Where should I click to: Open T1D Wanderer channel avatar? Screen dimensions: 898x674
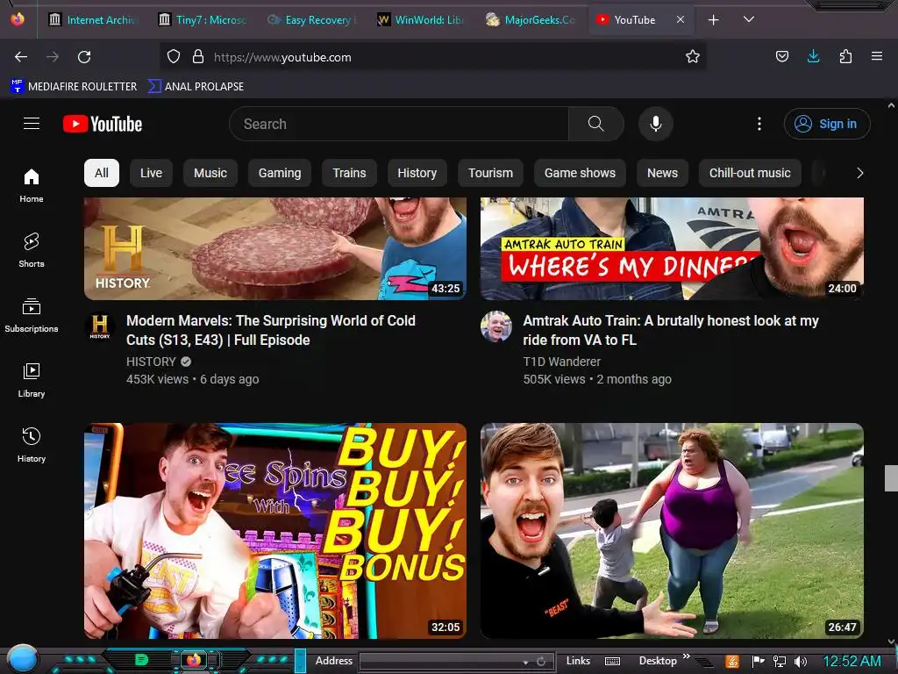click(x=496, y=326)
